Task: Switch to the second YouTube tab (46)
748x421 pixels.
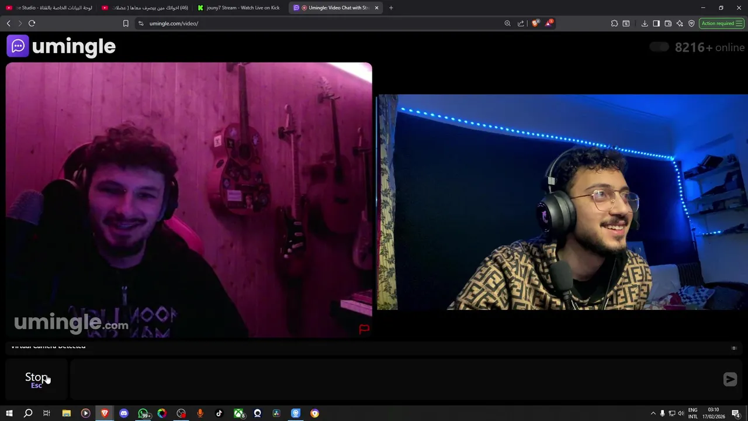Action: point(145,8)
